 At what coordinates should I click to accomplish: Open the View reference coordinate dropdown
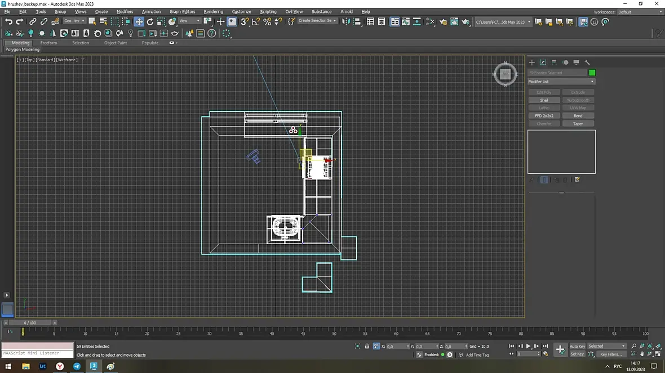pos(189,21)
